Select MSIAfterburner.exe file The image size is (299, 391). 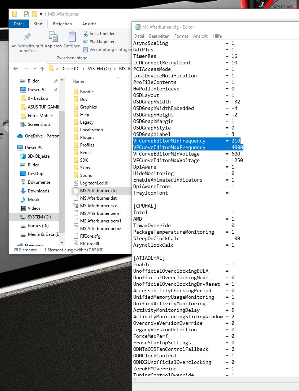pyautogui.click(x=98, y=206)
